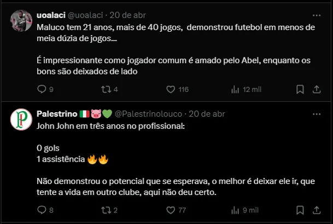The width and height of the screenshot is (333, 224).
Task: Open the 20 de abr timestamp on Palestrino's tweet
Action: click(x=207, y=114)
